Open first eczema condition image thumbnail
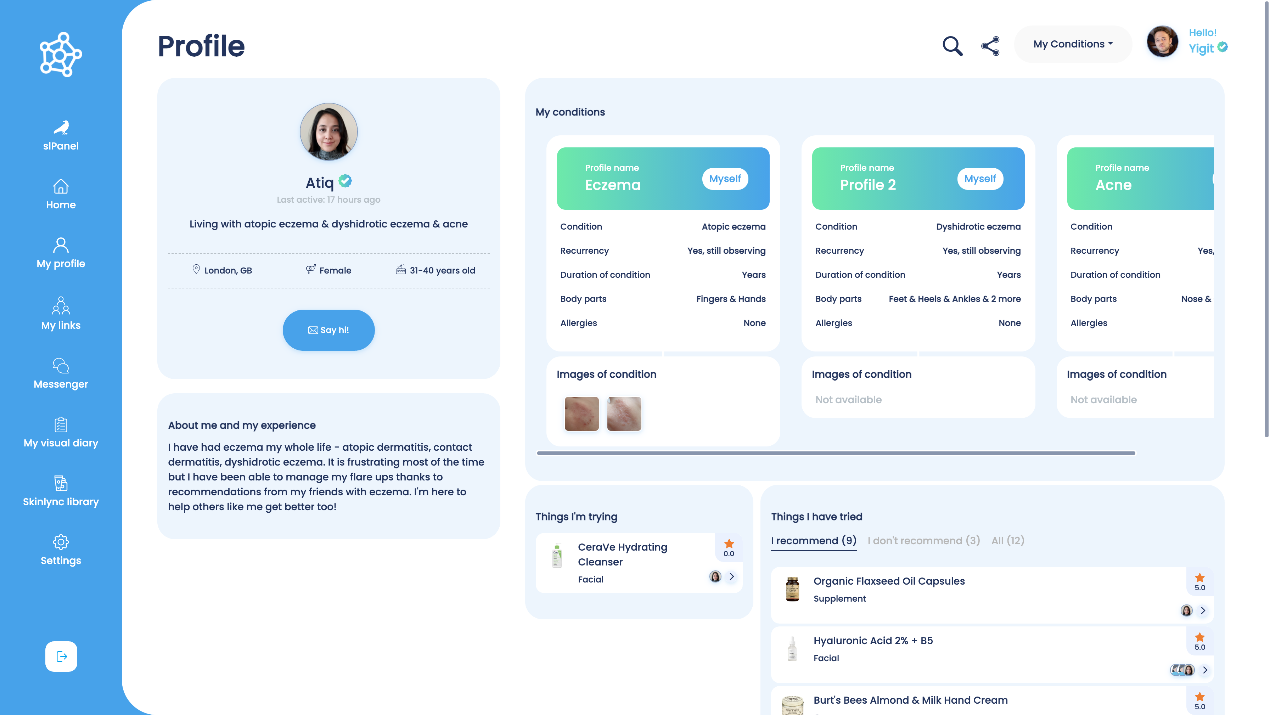The height and width of the screenshot is (715, 1270). (x=581, y=414)
